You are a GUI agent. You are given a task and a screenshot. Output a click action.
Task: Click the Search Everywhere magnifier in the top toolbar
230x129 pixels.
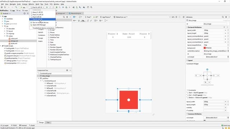(91, 7)
